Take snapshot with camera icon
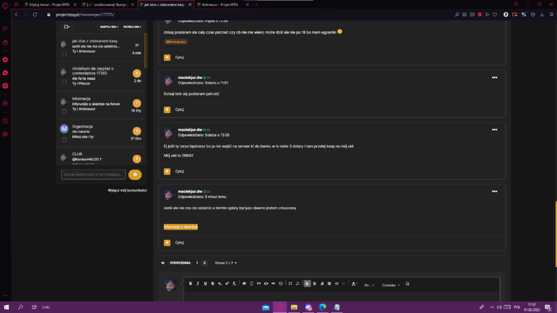Viewport: 557px width, 313px height. [472, 14]
